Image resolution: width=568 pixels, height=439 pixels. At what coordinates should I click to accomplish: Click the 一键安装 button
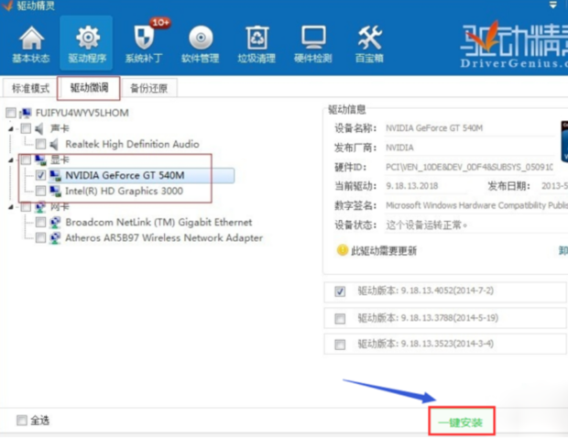461,422
